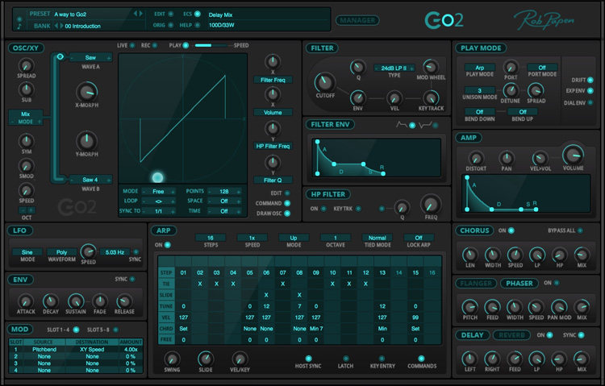Image resolution: width=605 pixels, height=386 pixels.
Task: Click the SYM knob
Action: [x=27, y=141]
